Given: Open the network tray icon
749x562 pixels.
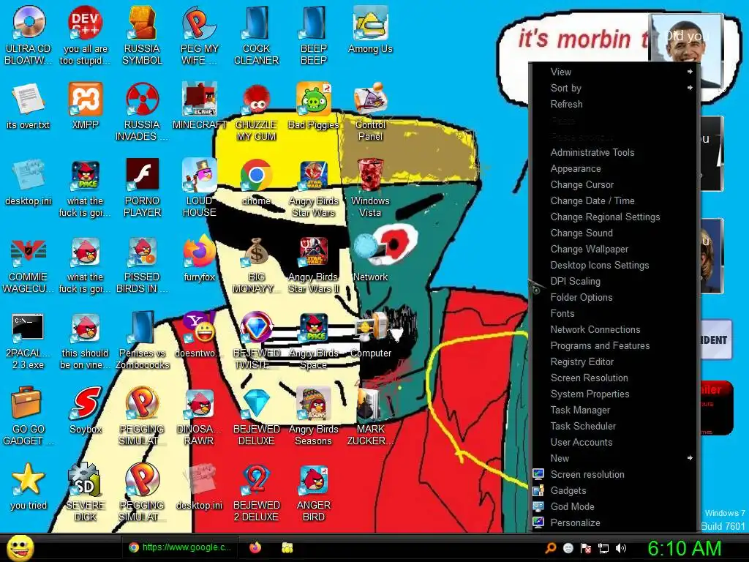Looking at the screenshot, I should tap(603, 548).
